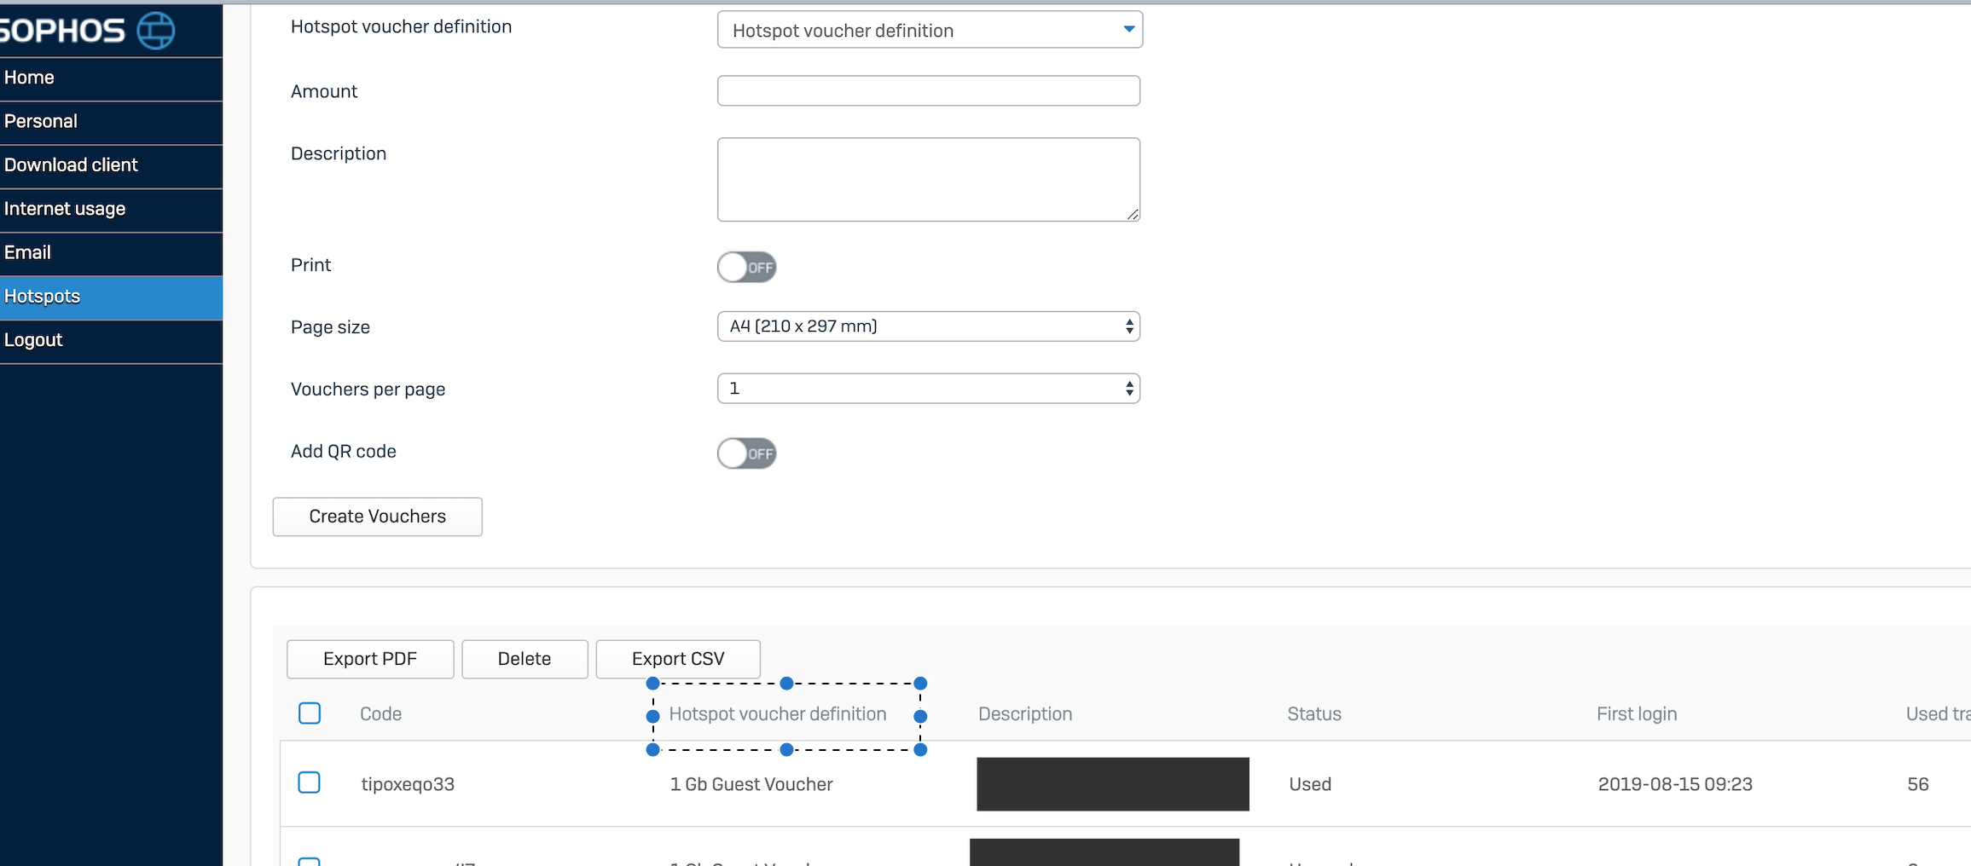Export vouchers with Export CSV button
Screen dimensions: 1971x866
coord(678,659)
